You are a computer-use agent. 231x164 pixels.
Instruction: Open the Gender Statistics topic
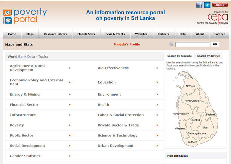(25, 156)
